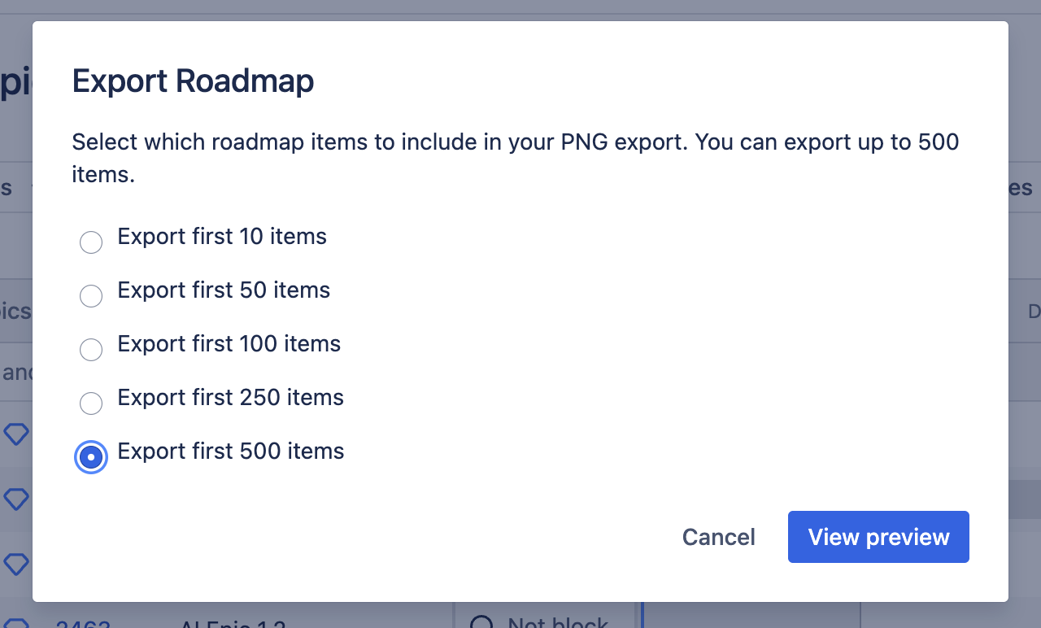Image resolution: width=1041 pixels, height=628 pixels.
Task: Click the 'Not block' status text
Action: tap(558, 623)
